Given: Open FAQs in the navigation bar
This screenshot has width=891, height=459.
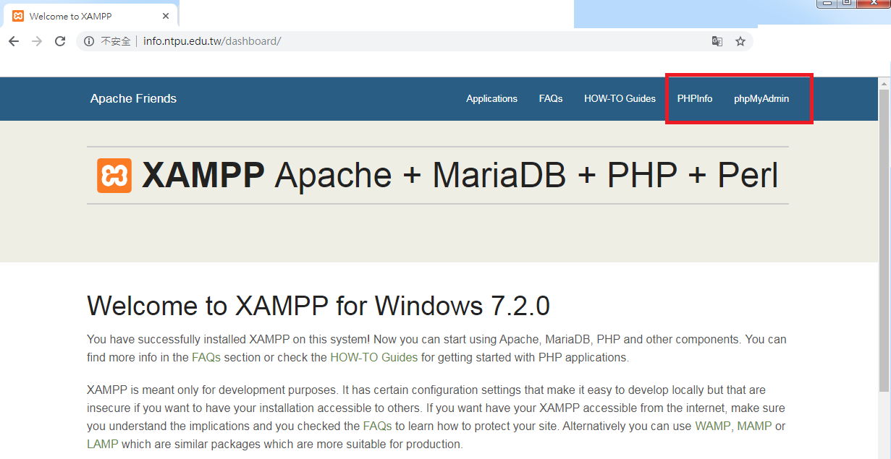Looking at the screenshot, I should pyautogui.click(x=551, y=99).
